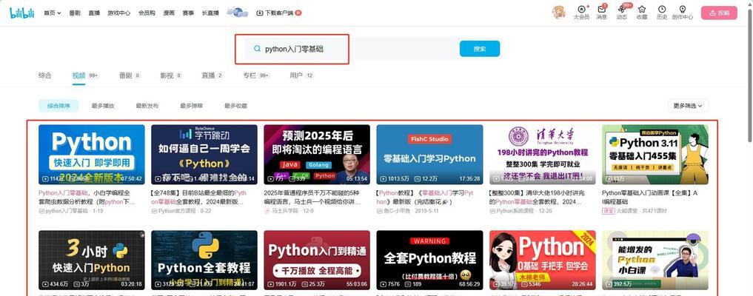Expand the 首页 dropdown
The height and width of the screenshot is (296, 753).
pos(53,13)
